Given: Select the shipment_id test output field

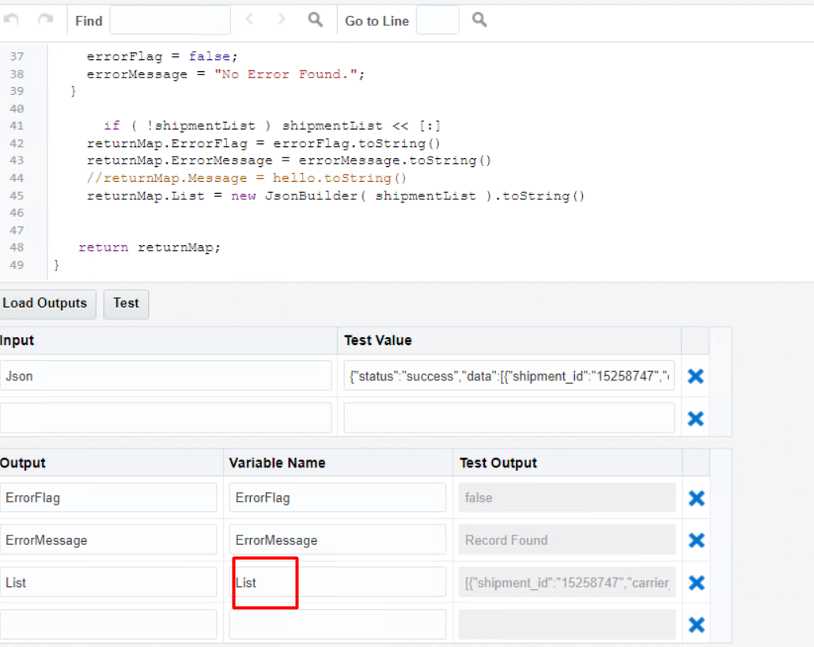Looking at the screenshot, I should 567,582.
